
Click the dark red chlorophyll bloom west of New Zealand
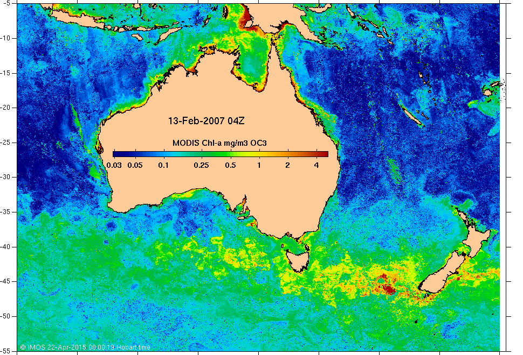[389, 288]
